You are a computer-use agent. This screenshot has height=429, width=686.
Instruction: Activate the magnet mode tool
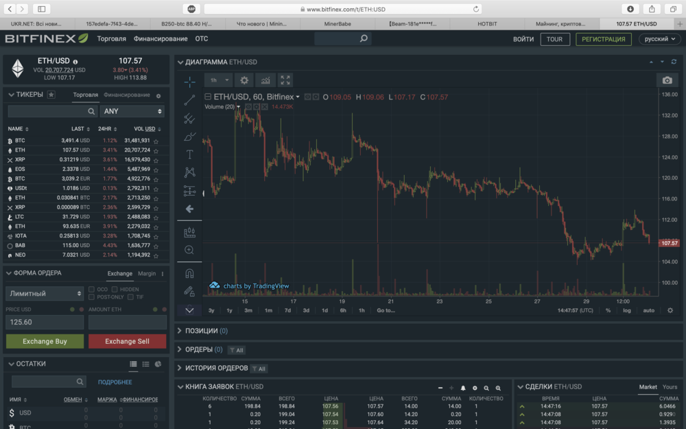pyautogui.click(x=189, y=273)
